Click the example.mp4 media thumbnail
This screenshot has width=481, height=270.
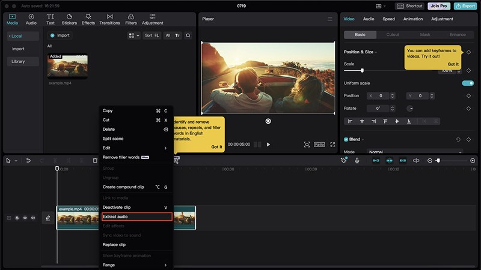[67, 66]
